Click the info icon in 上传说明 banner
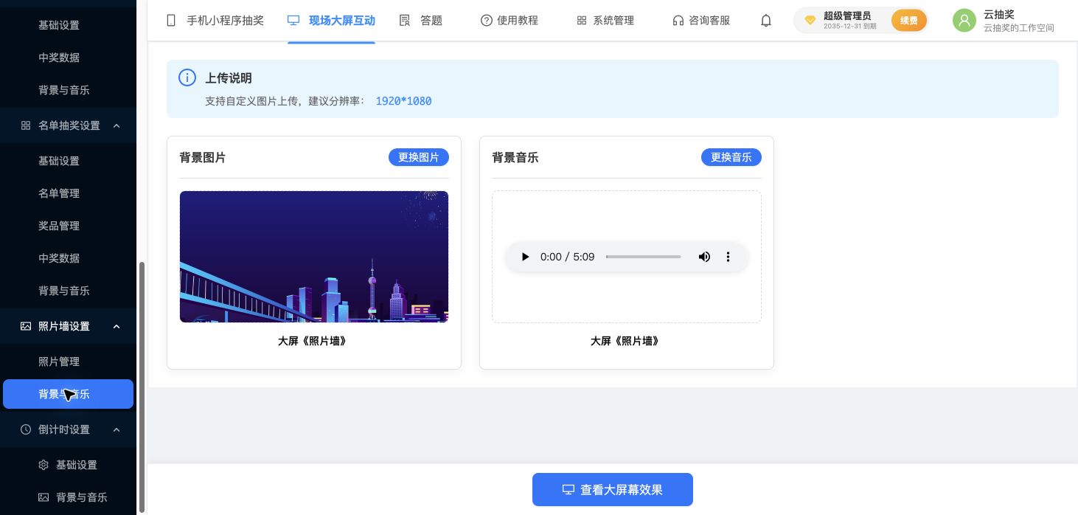Screen dimensions: 1078x515 coord(187,78)
